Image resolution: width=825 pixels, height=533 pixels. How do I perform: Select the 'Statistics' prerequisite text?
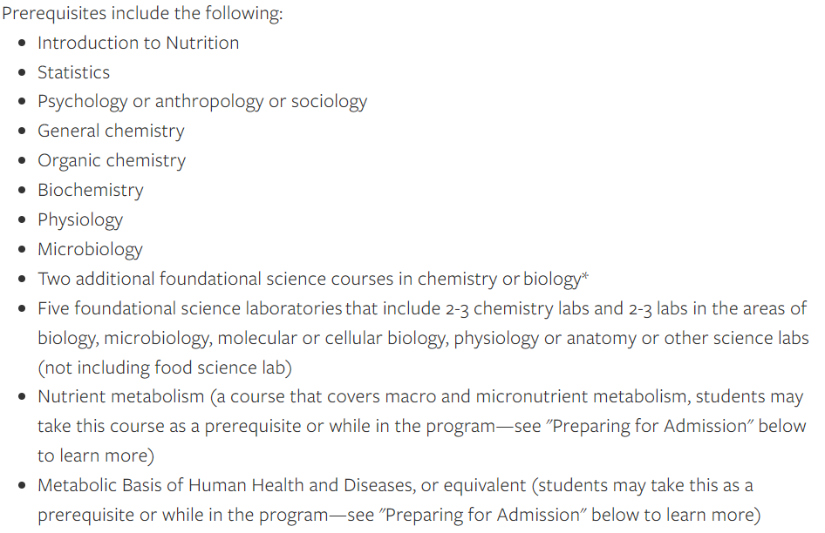click(x=73, y=72)
